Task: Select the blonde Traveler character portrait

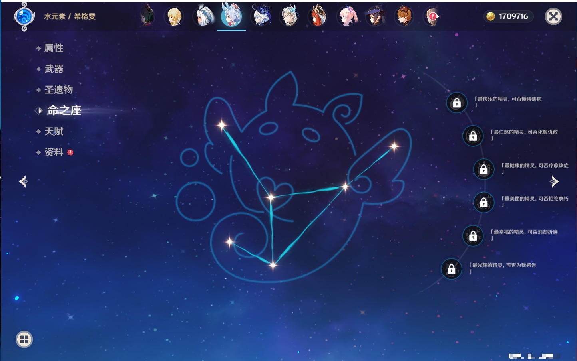Action: tap(174, 17)
